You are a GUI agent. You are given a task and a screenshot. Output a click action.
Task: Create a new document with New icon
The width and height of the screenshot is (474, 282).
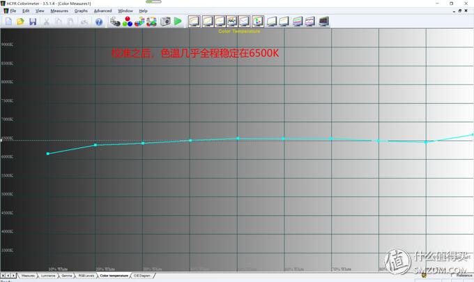point(8,22)
